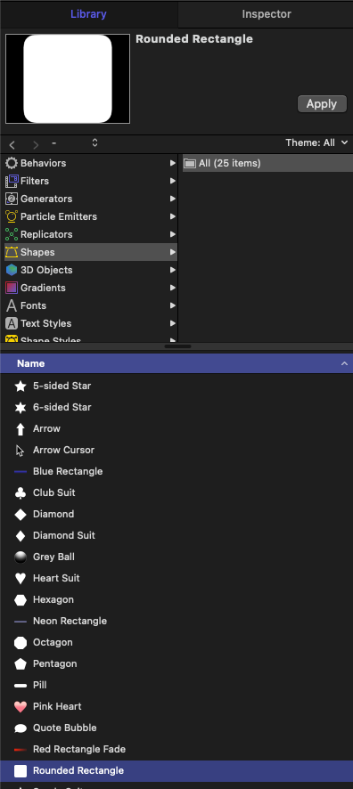The image size is (353, 789).
Task: Select the Pink Heart shape icon
Action: (21, 706)
